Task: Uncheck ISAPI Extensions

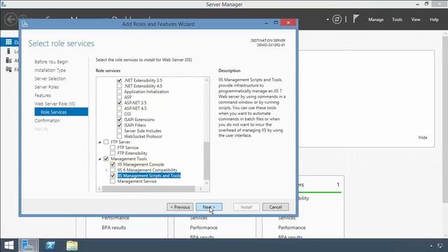Action: [x=119, y=120]
